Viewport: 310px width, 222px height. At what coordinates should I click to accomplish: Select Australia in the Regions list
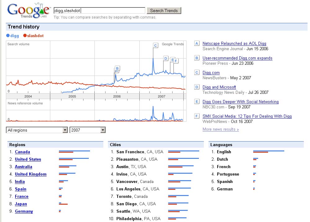coord(24,167)
